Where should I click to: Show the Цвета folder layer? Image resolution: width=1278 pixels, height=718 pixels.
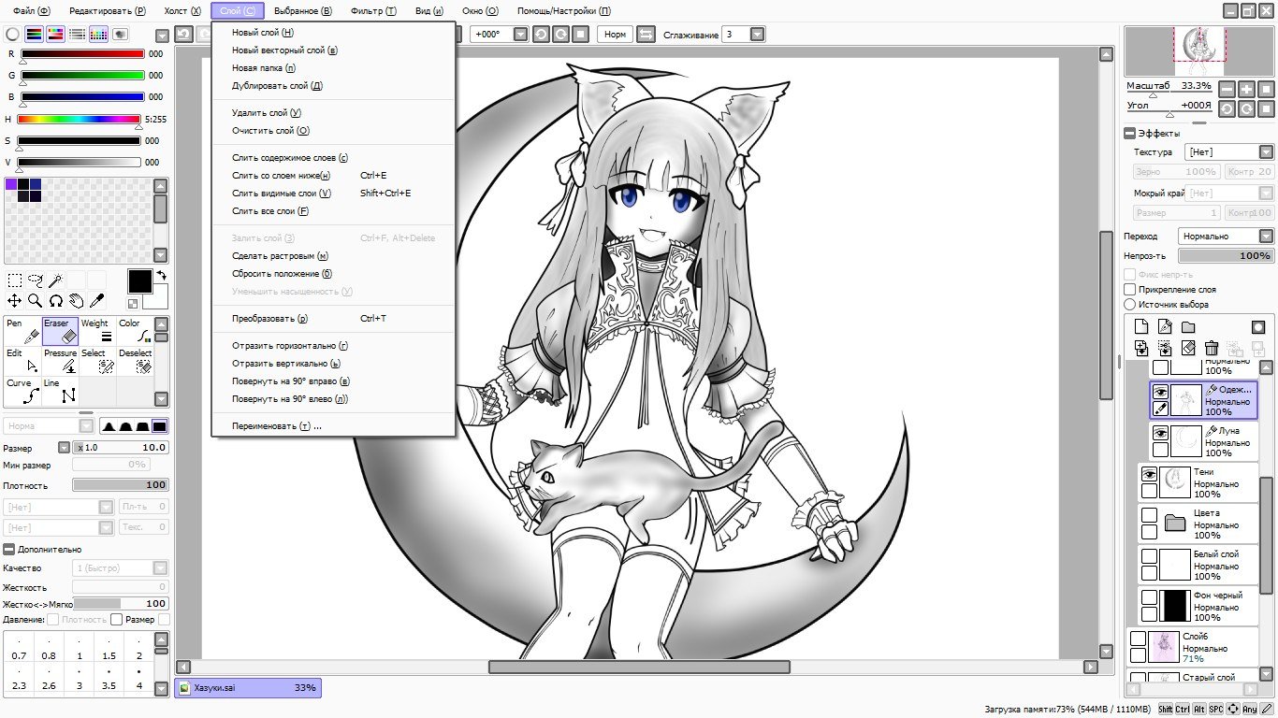point(1149,515)
